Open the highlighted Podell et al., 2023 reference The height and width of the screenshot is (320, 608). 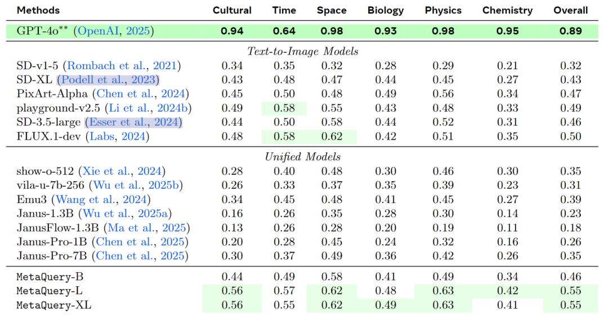(x=108, y=80)
